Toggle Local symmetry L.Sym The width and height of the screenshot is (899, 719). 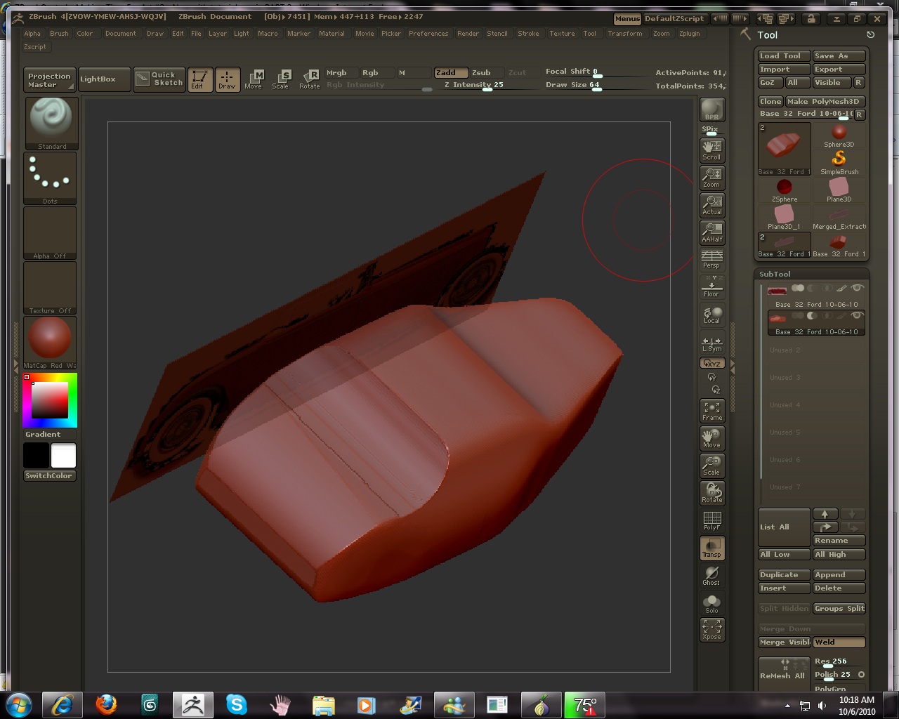[x=712, y=343]
